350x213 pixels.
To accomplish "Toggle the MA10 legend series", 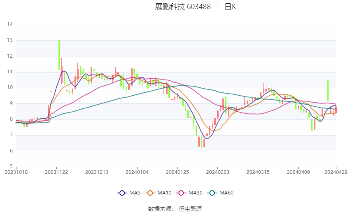I will [158, 193].
